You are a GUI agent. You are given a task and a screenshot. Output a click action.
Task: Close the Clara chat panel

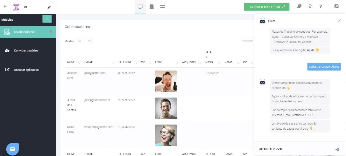coord(339,21)
